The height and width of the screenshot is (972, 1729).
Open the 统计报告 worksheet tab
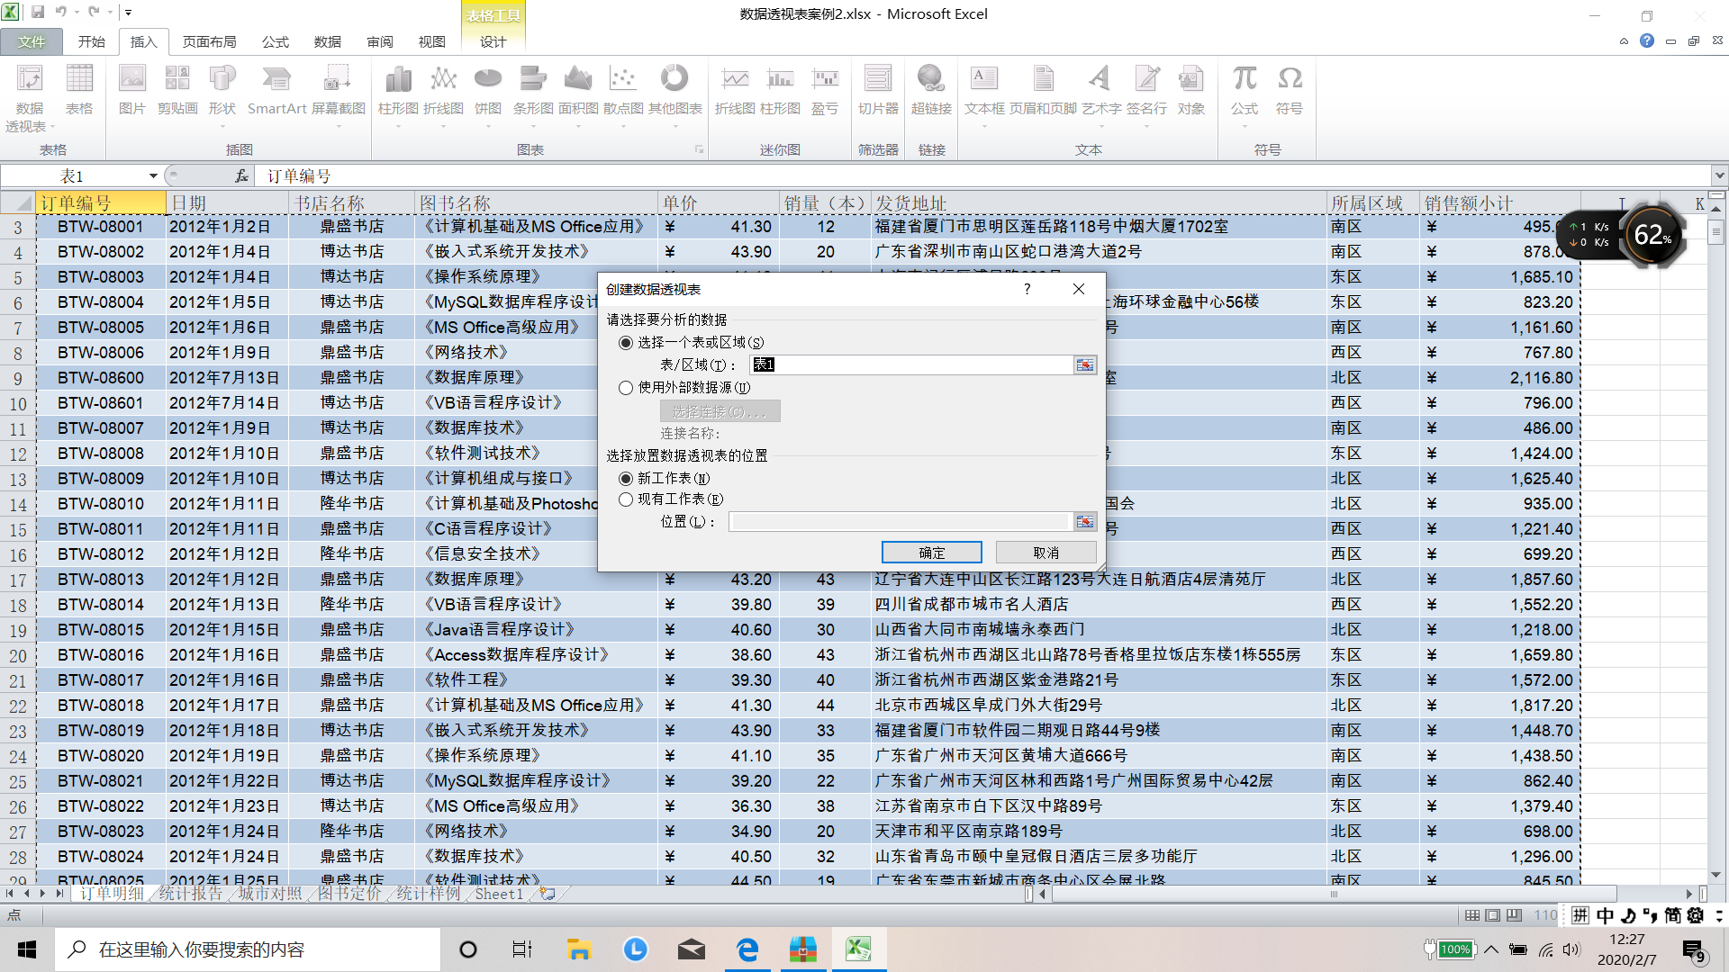189,894
